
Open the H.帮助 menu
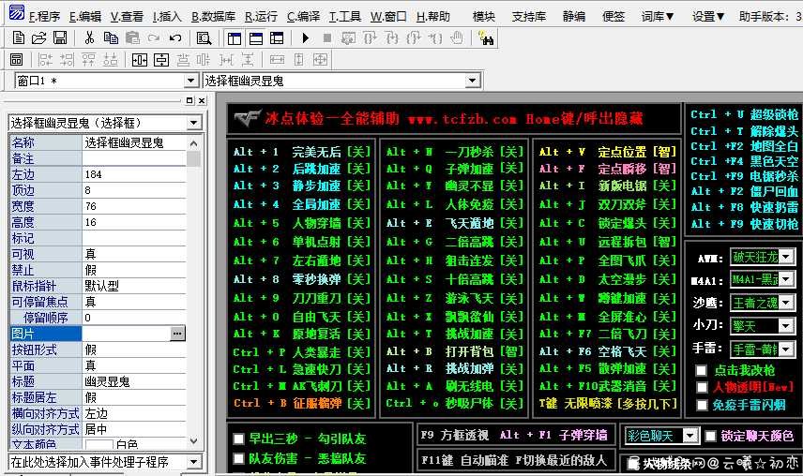433,16
